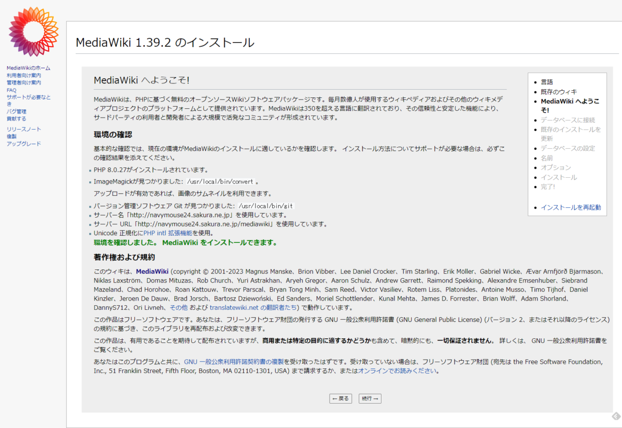Select the 言語 installation step

point(547,81)
